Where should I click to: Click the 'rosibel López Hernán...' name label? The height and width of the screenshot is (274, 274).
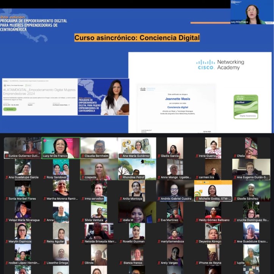click(x=24, y=263)
